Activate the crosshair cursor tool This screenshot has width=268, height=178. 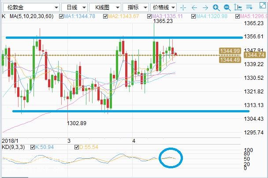tap(183, 7)
